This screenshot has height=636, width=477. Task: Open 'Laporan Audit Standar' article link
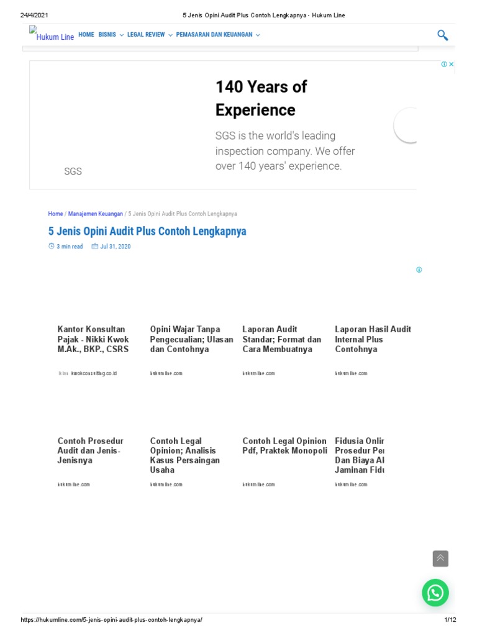pos(282,339)
